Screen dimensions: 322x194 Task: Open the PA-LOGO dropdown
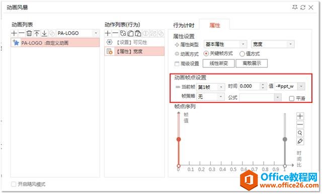point(96,33)
